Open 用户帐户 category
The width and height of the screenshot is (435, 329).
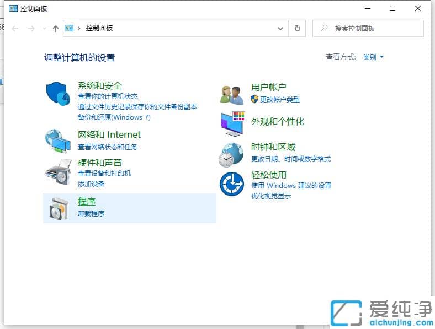[x=268, y=87]
